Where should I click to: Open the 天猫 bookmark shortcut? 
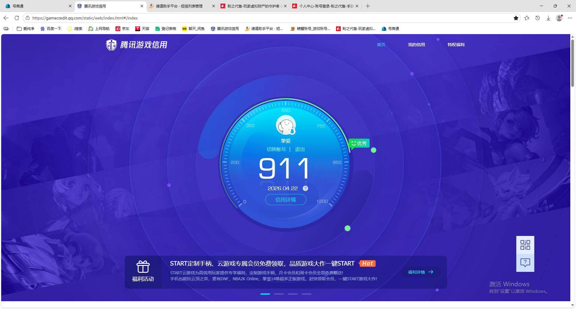142,29
